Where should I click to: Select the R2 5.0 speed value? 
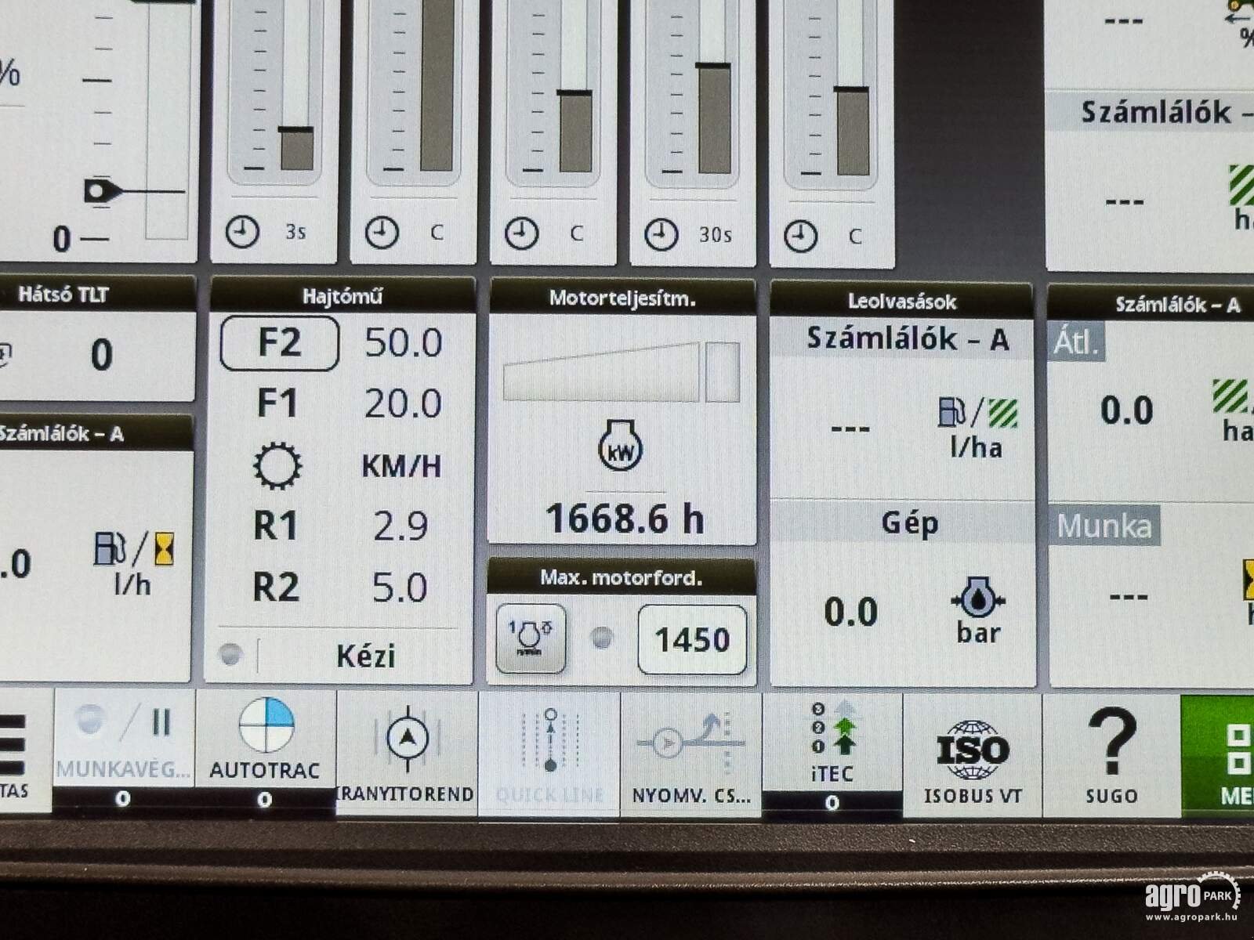(x=400, y=587)
